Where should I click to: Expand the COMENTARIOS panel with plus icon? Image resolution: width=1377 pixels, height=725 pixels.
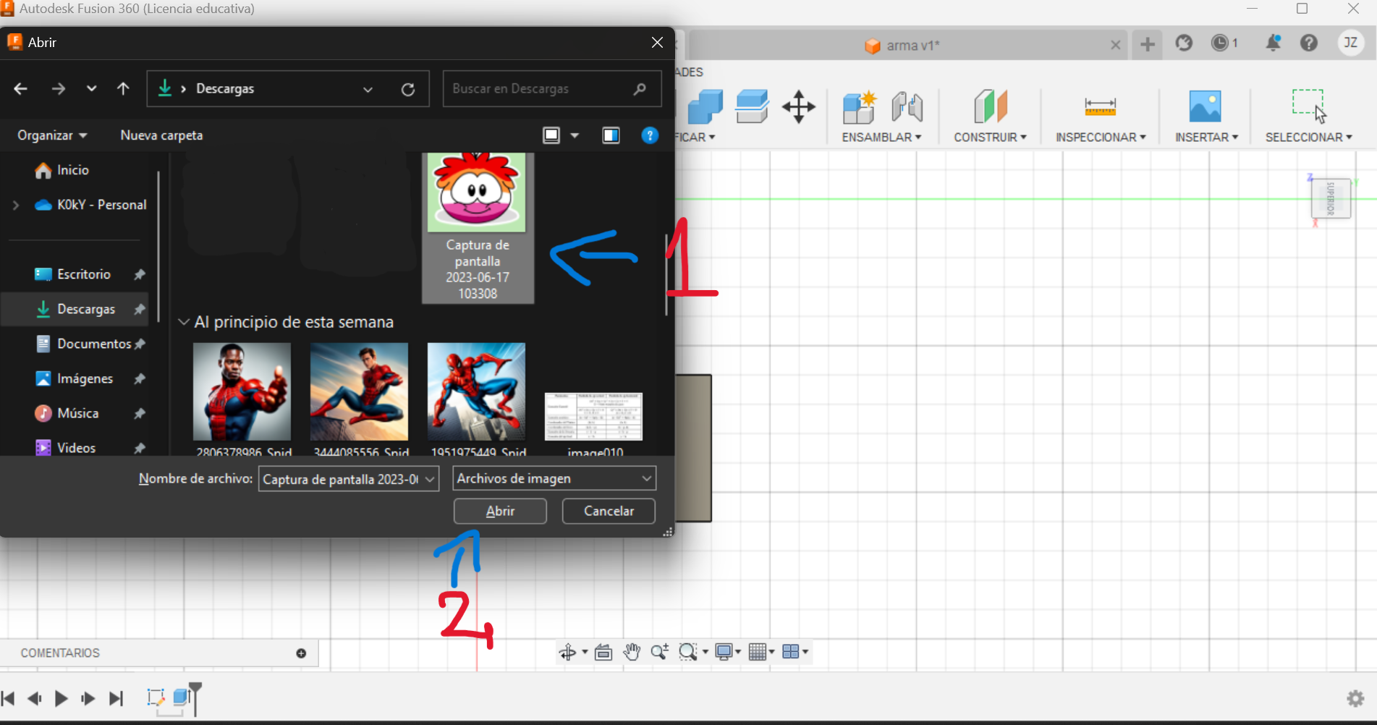pyautogui.click(x=301, y=653)
